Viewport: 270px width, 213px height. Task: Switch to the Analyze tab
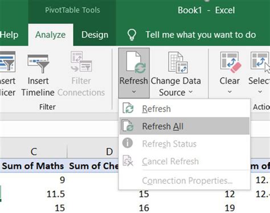pyautogui.click(x=51, y=35)
